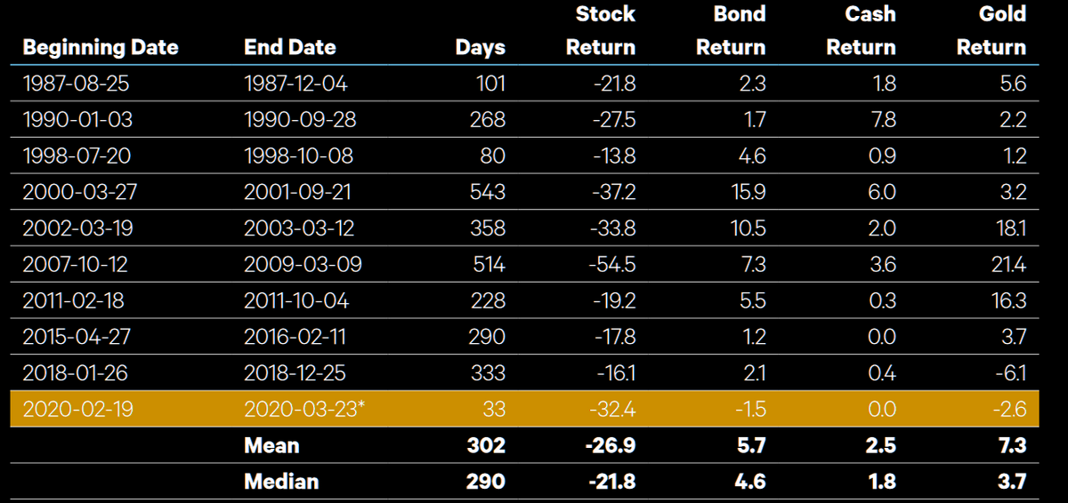This screenshot has height=503, width=1068.
Task: Click the End Date column header
Action: [x=289, y=47]
